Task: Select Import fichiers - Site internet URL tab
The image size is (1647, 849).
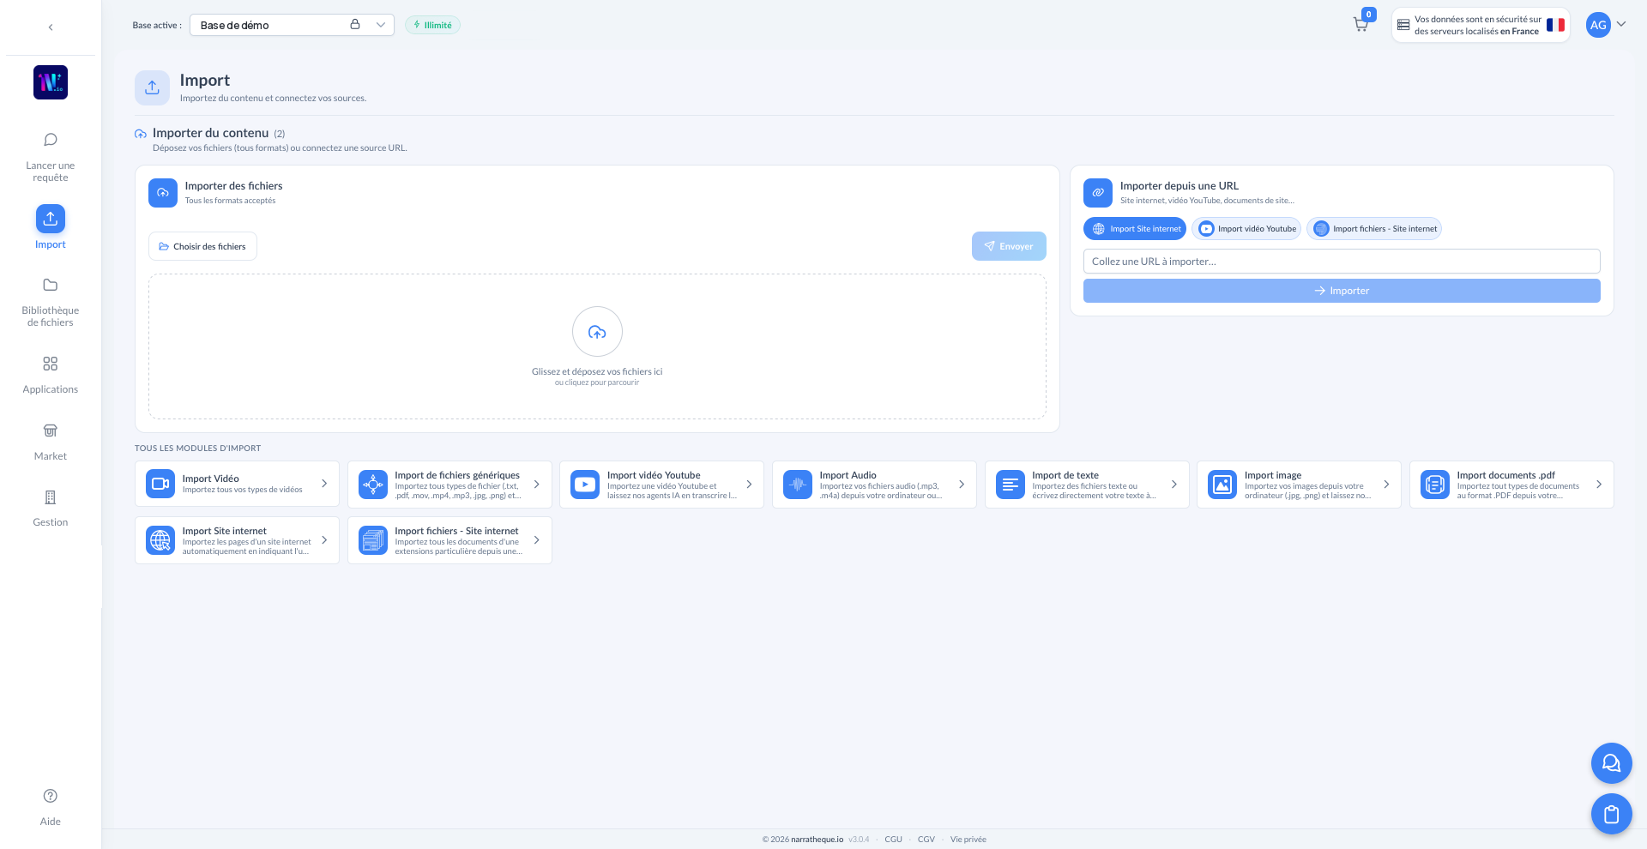Action: (1374, 229)
